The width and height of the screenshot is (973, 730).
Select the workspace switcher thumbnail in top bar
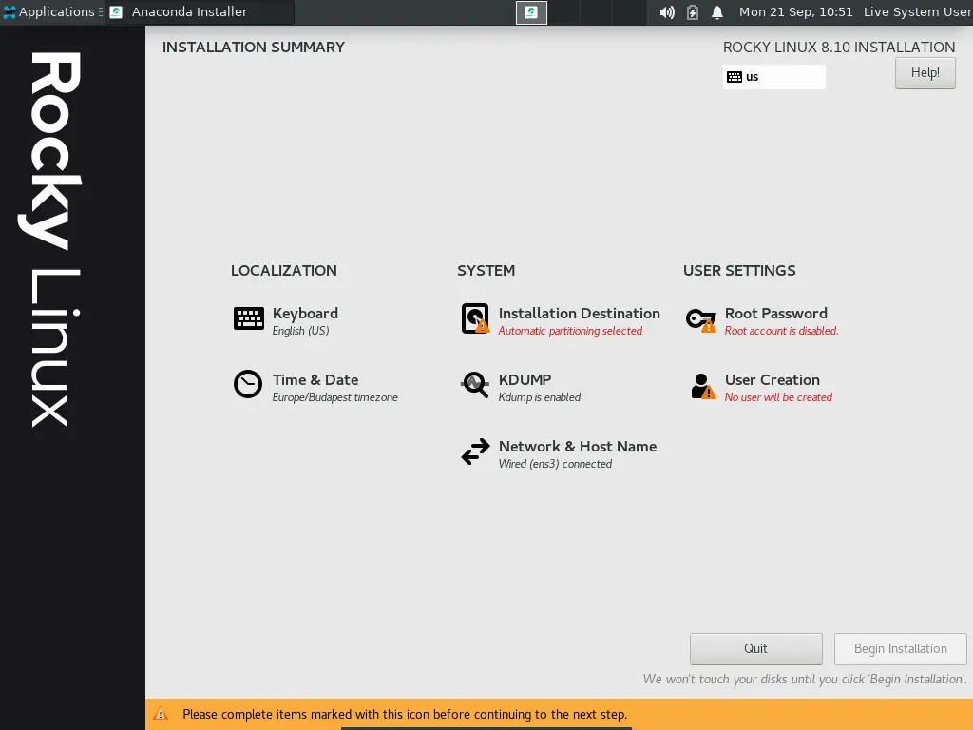[x=531, y=12]
